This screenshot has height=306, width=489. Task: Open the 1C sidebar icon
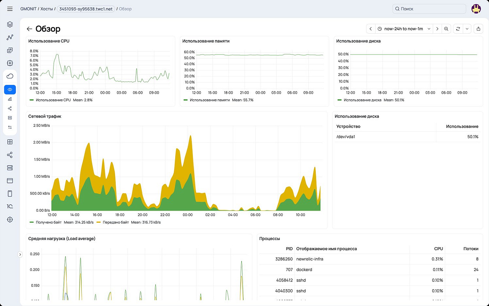click(x=10, y=206)
